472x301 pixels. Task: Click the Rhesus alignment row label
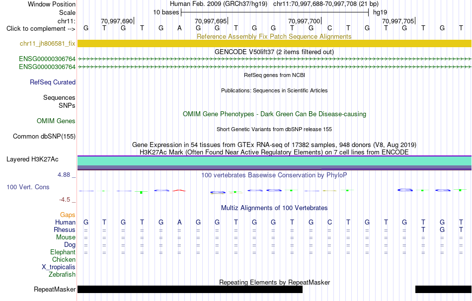[x=65, y=229]
